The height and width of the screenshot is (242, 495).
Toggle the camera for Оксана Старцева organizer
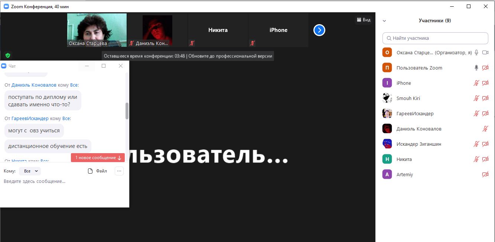[x=485, y=53]
